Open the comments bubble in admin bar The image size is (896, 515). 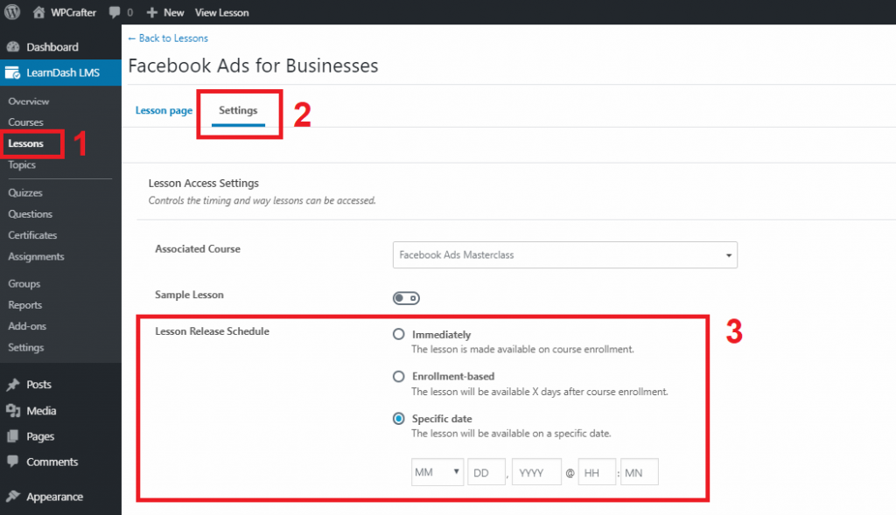[x=115, y=12]
